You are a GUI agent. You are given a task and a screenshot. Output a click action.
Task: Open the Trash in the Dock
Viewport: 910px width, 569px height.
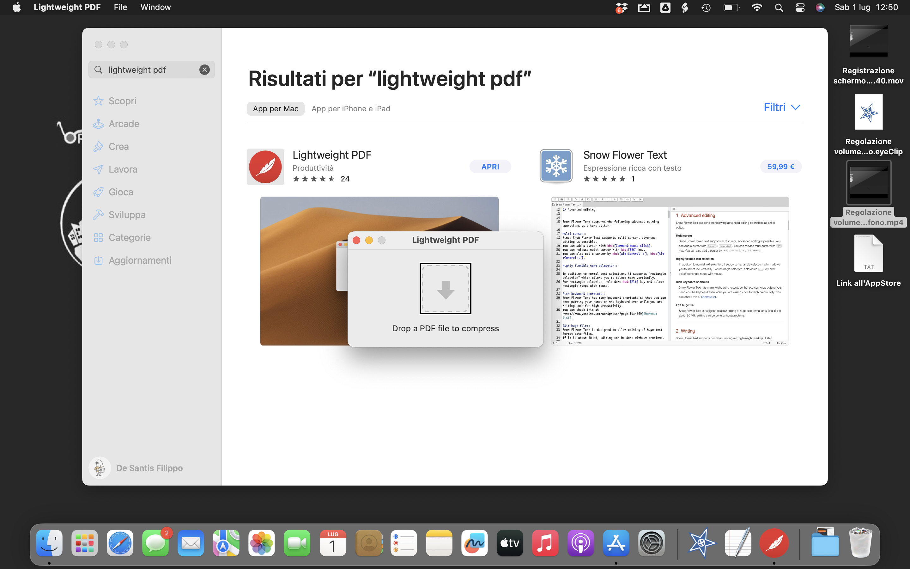(x=860, y=542)
